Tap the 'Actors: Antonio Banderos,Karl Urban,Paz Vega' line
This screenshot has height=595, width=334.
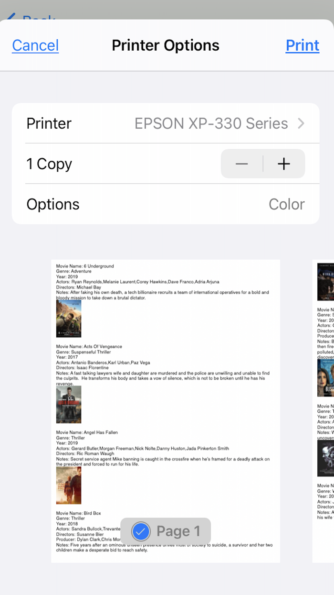pyautogui.click(x=103, y=363)
